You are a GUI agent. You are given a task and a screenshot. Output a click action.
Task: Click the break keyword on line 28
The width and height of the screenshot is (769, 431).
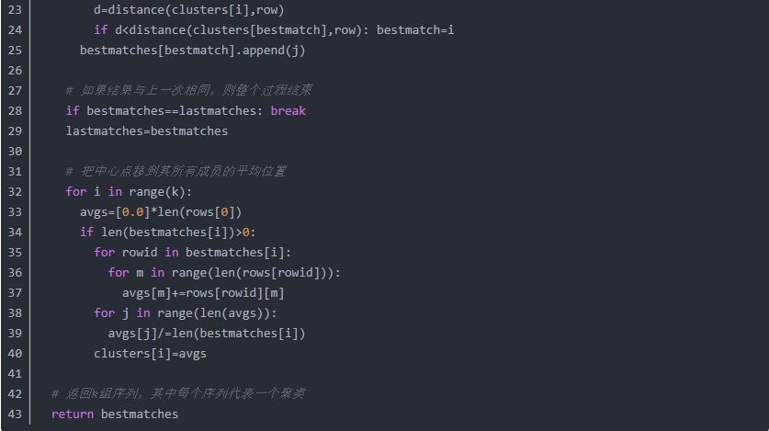coord(288,110)
